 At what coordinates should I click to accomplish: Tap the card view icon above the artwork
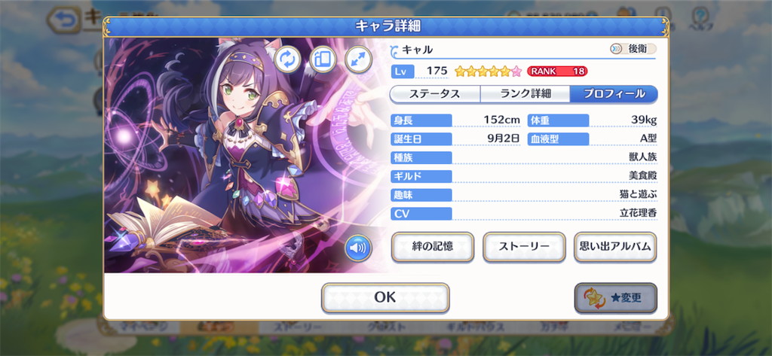click(323, 60)
